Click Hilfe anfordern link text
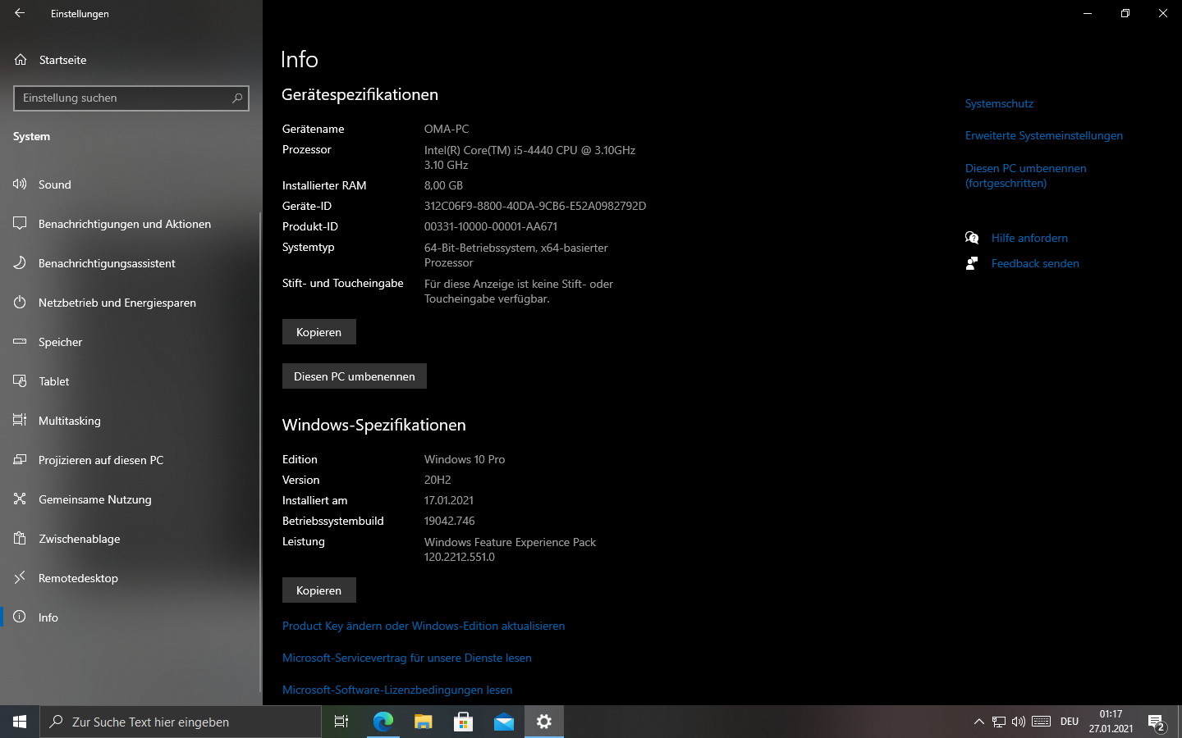 pos(1029,238)
